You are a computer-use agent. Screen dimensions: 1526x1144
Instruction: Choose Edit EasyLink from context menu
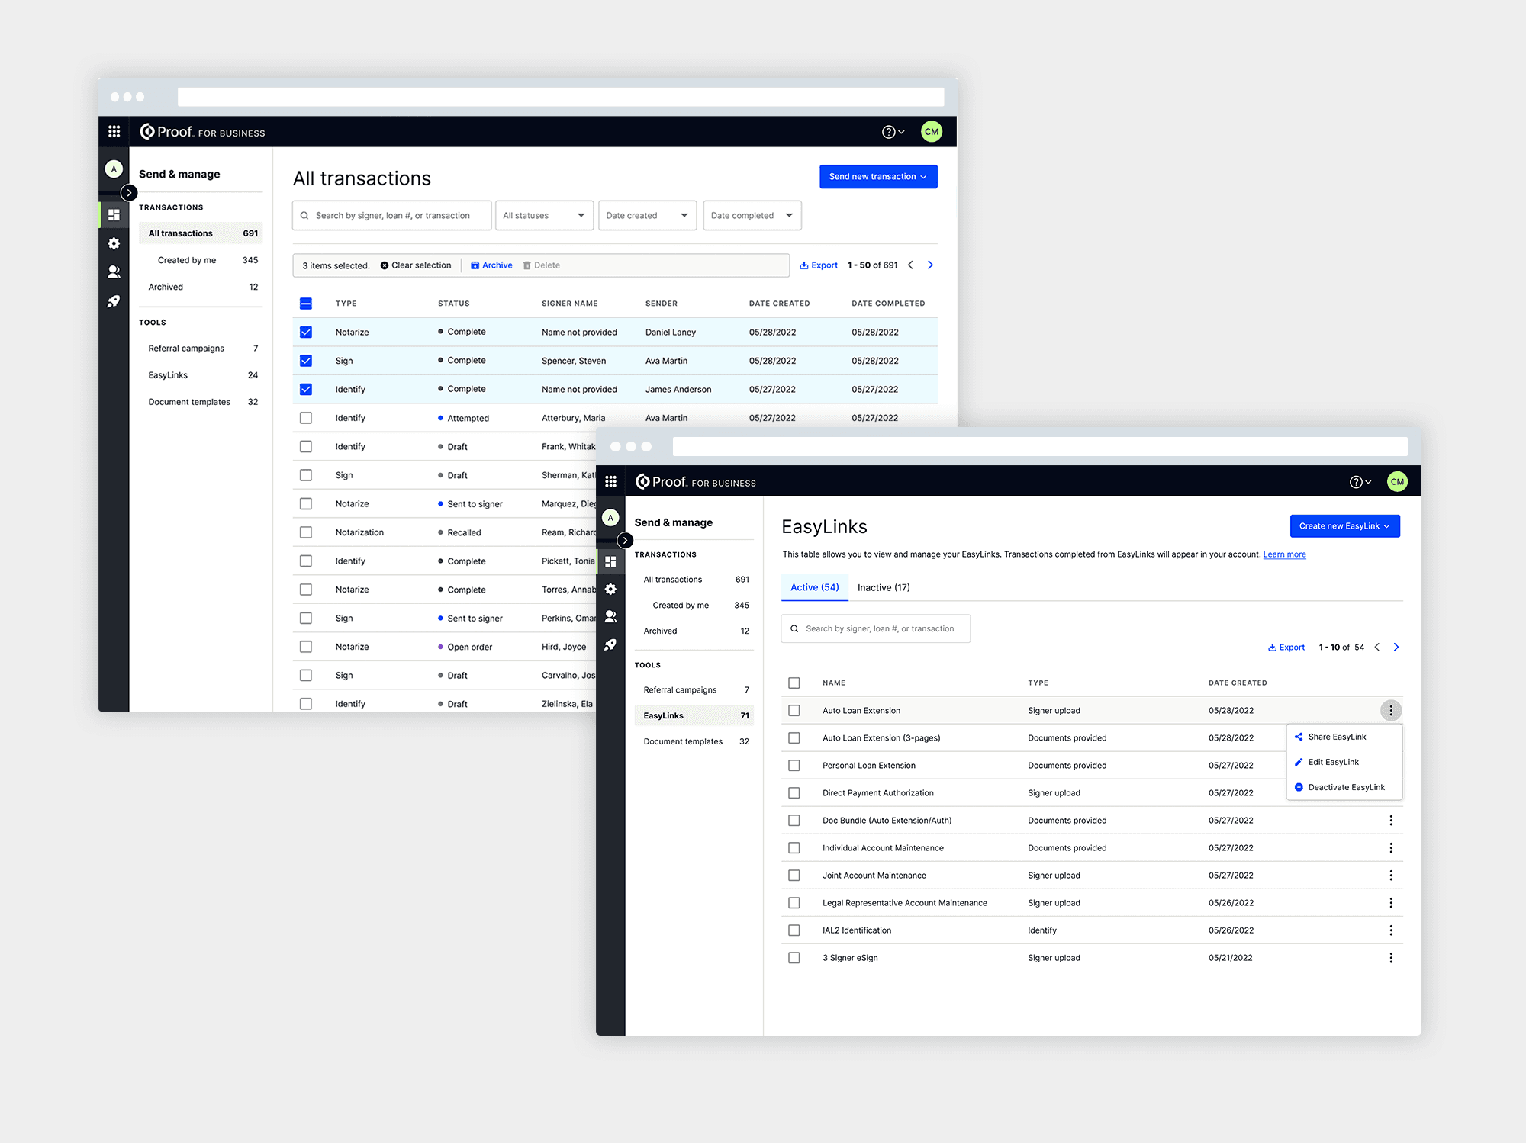(1334, 763)
